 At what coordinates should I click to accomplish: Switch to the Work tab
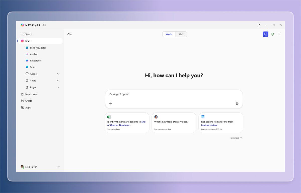tap(169, 34)
